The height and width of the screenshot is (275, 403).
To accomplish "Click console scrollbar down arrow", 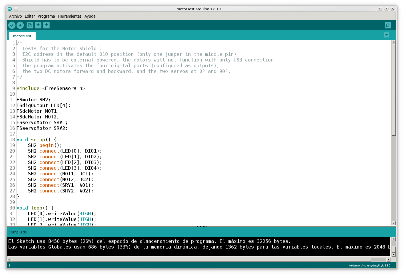I will 394,254.
